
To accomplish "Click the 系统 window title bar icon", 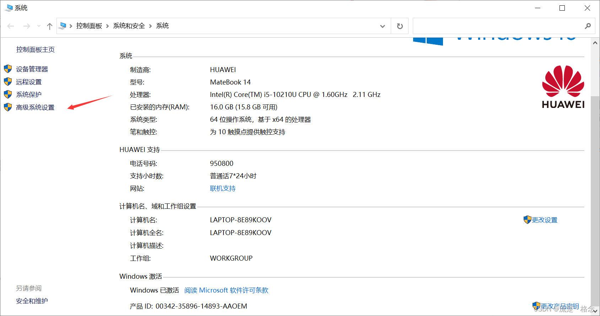I will (x=9, y=8).
